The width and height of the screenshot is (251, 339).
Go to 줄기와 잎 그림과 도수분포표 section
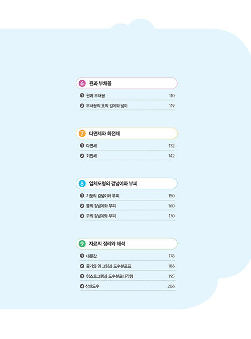click(109, 266)
